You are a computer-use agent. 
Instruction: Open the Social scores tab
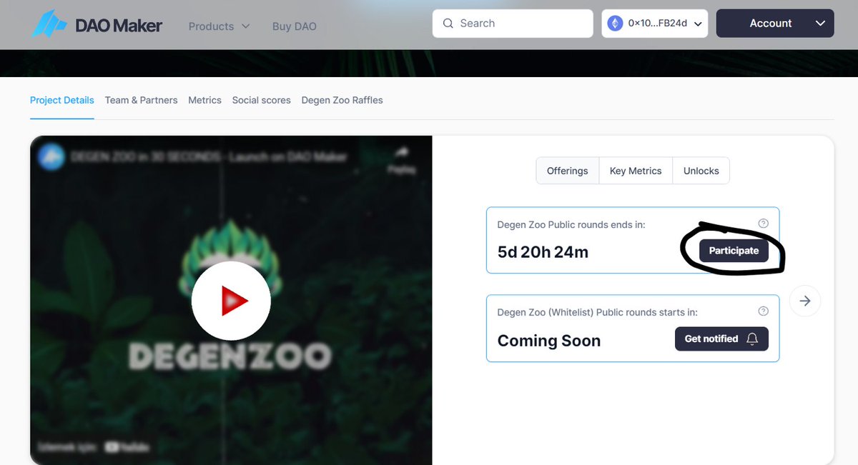click(x=261, y=100)
